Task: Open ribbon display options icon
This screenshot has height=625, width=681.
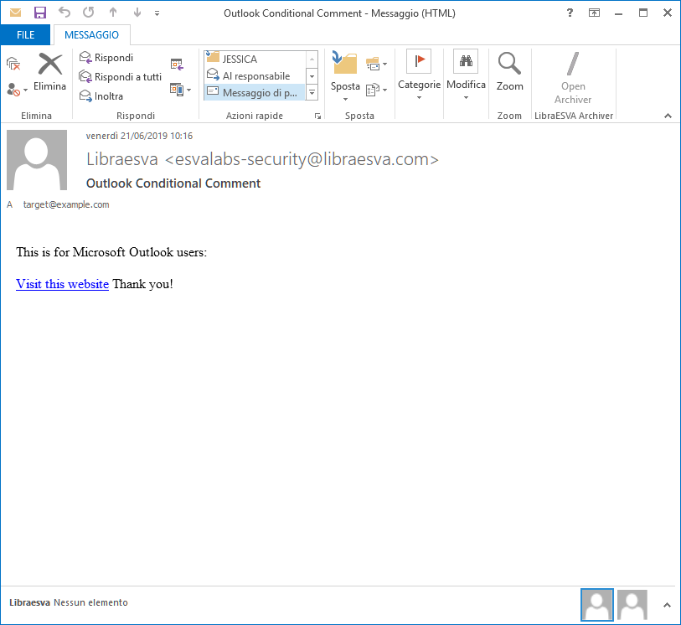Action: click(x=594, y=13)
